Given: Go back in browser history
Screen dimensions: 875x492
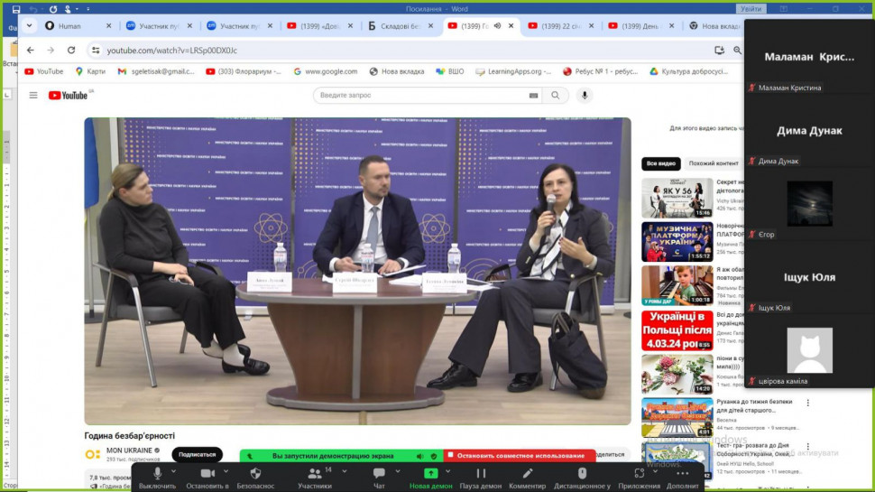Looking at the screenshot, I should pos(30,51).
